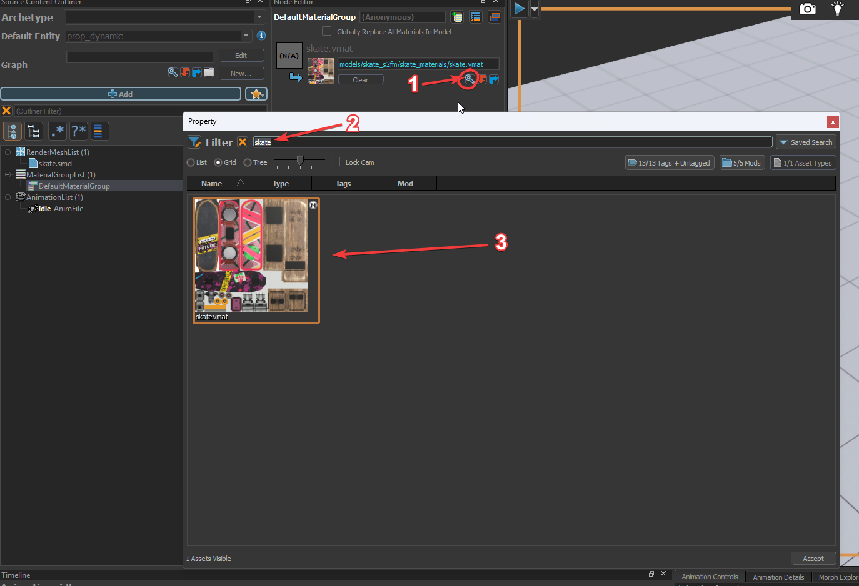Select the List view radio button
The image size is (859, 586).
(x=191, y=162)
